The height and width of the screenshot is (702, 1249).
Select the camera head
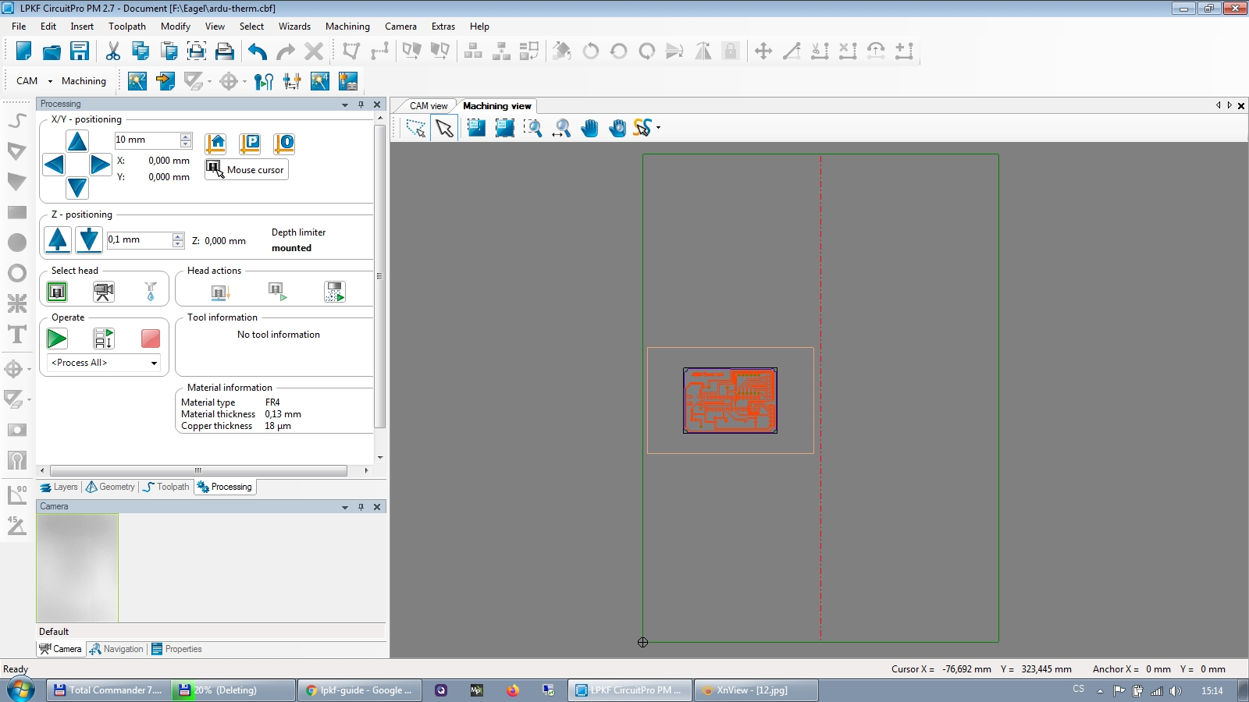104,292
